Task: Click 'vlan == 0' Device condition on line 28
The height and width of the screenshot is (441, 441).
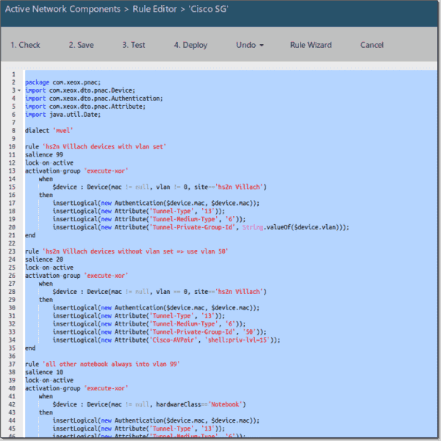Action: [x=172, y=292]
